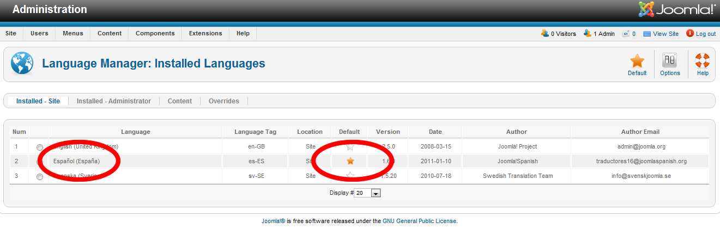Click the Version column header
720x247 pixels.
coord(388,132)
